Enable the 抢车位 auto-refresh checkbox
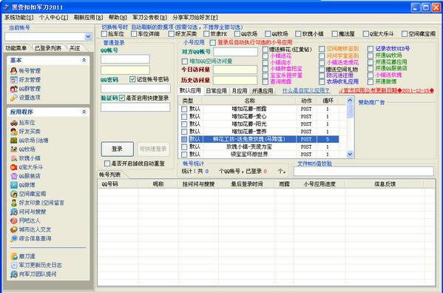 (x=104, y=34)
